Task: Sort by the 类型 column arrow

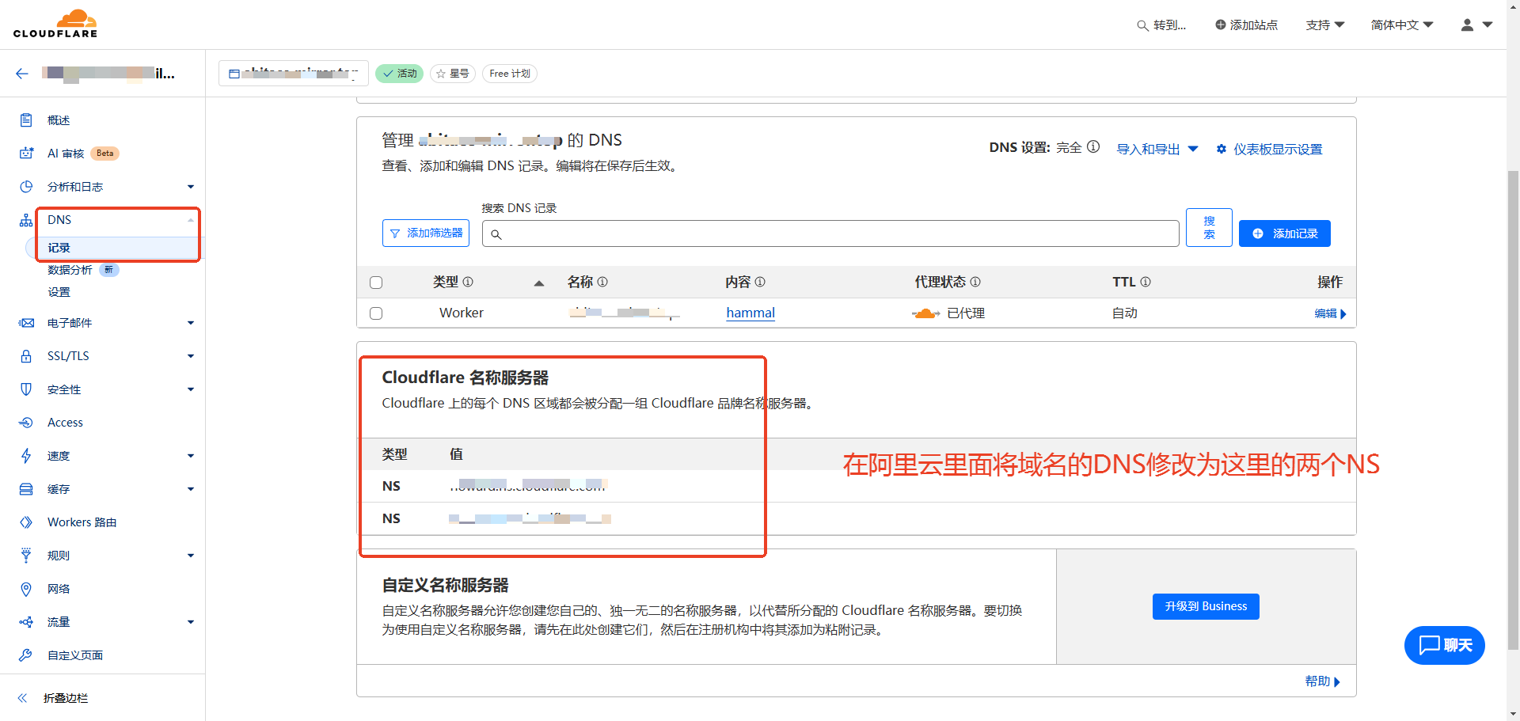Action: click(539, 283)
